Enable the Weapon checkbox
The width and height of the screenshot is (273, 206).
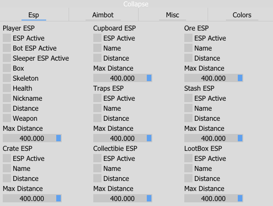coord(7,118)
